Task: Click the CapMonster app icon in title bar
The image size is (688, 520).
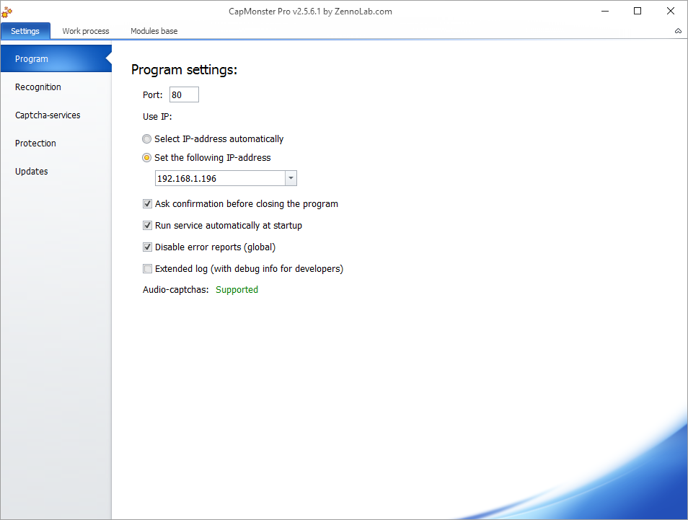Action: click(x=6, y=12)
